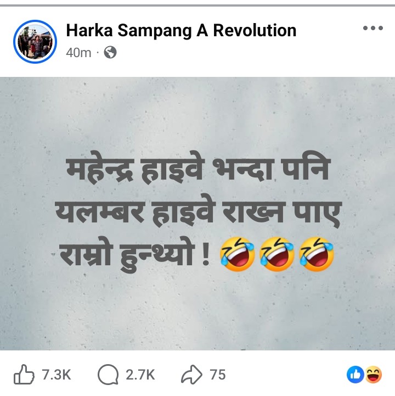Tap the share arrow icon
This screenshot has height=396, width=395.
191,374
